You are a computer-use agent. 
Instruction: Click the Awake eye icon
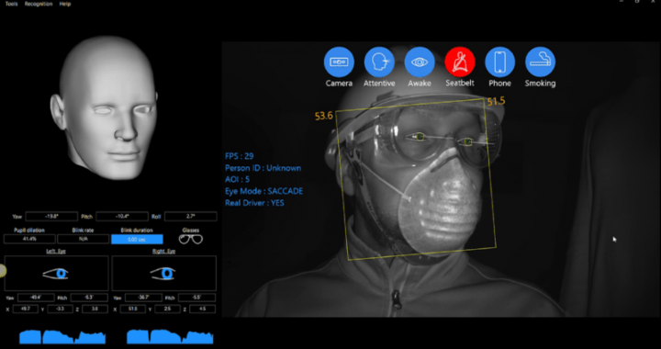[420, 62]
